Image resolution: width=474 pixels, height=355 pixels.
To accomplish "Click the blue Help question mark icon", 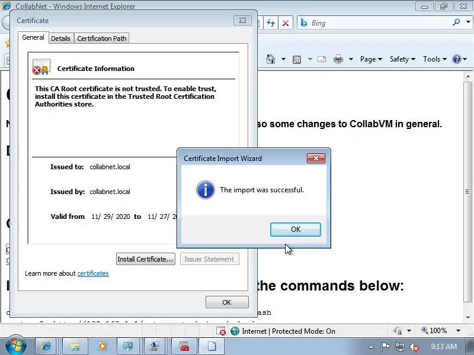I will coord(456,59).
